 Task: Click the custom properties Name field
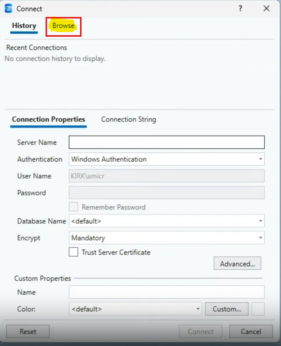[167, 292]
